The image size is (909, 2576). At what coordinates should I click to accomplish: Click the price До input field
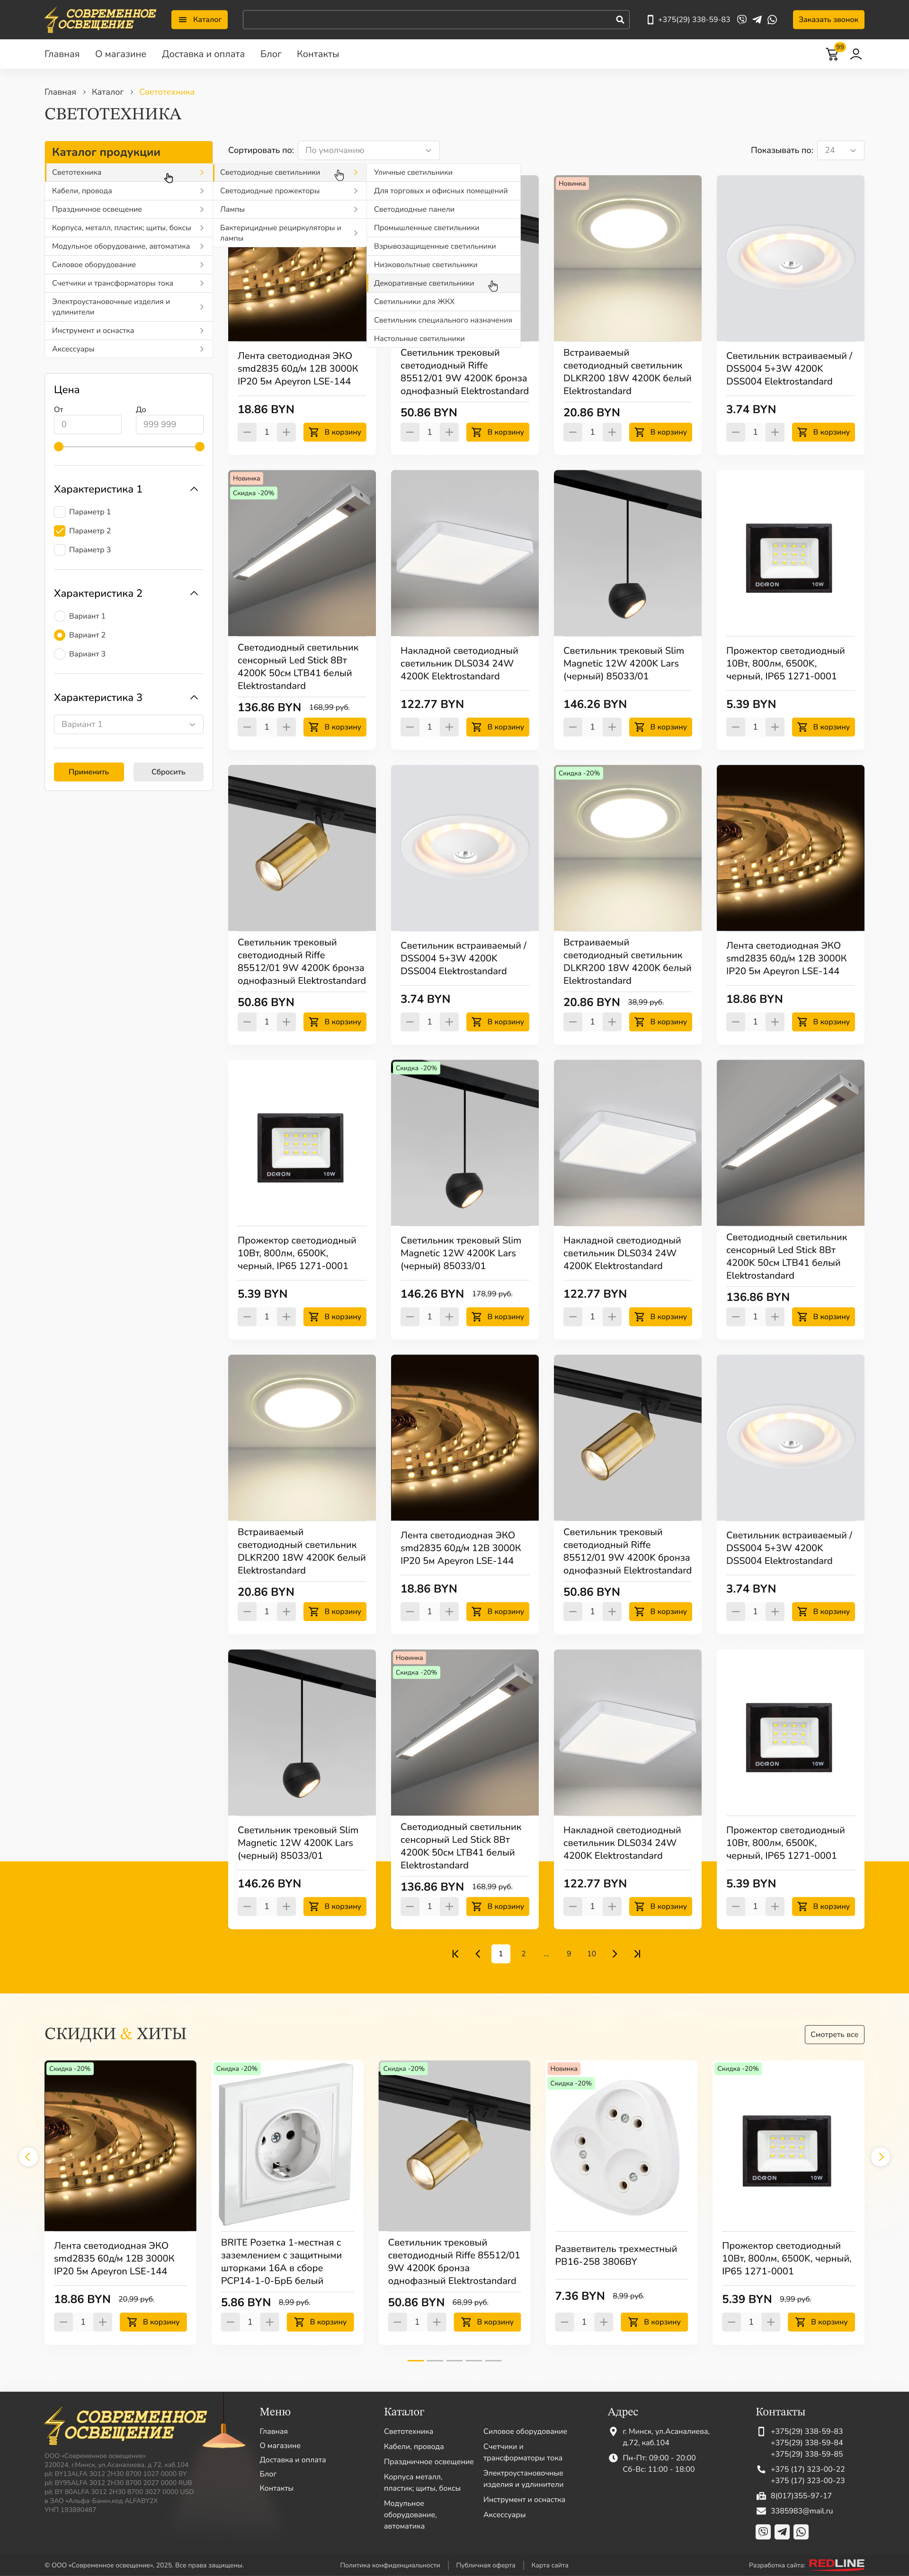tap(169, 424)
